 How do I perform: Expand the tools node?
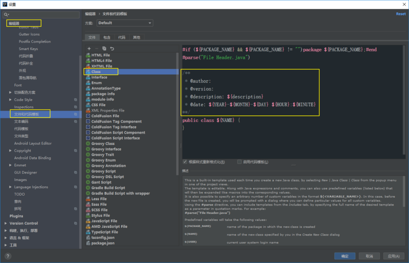(6, 245)
